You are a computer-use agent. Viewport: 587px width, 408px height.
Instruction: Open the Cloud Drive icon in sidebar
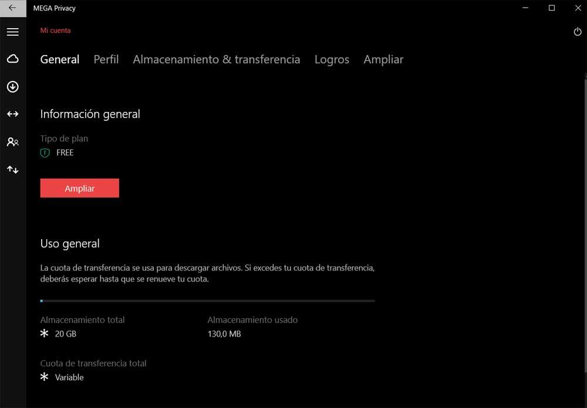point(13,59)
